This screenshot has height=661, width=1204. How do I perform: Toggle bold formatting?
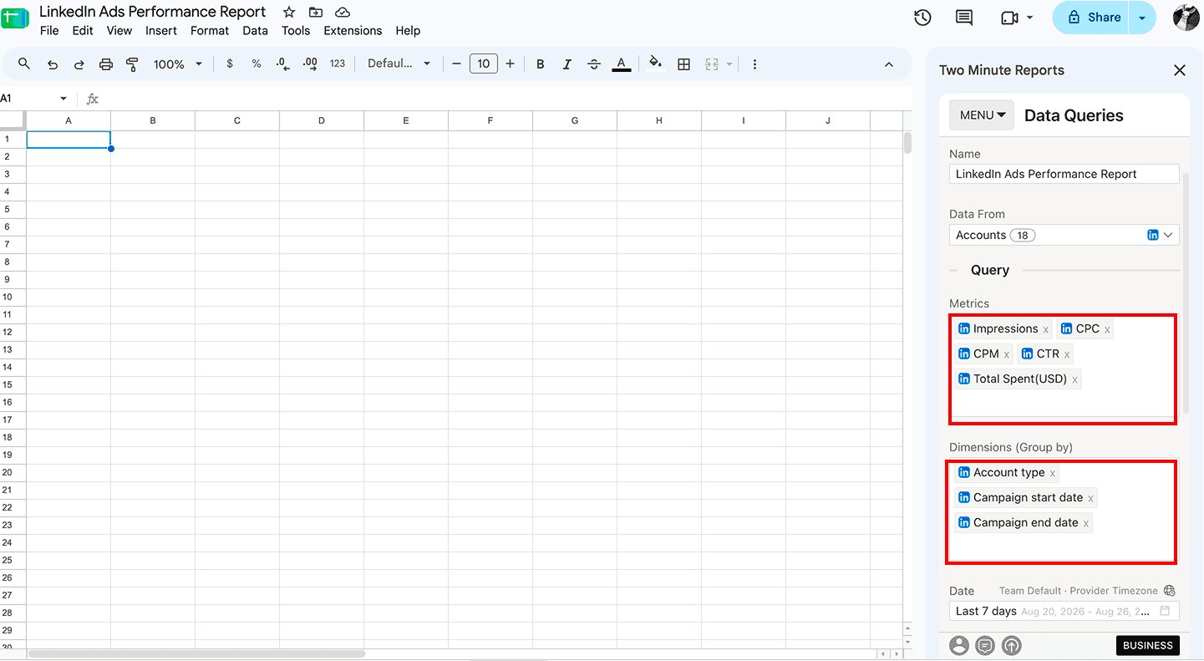[x=541, y=64]
